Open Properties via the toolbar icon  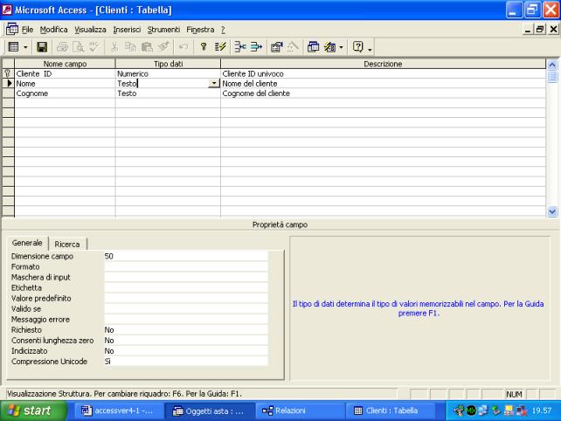[x=276, y=47]
